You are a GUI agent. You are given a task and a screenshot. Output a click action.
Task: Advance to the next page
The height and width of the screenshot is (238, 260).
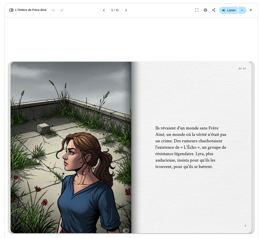(126, 10)
